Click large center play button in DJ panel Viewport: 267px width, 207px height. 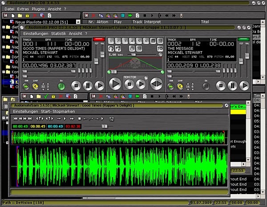[x=115, y=84]
